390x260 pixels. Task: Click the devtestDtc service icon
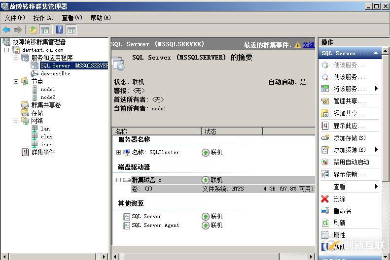click(x=35, y=73)
